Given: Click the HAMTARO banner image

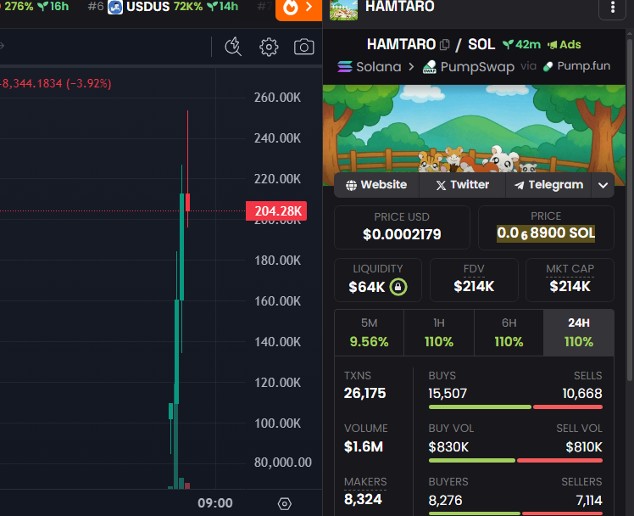Looking at the screenshot, I should tap(474, 135).
